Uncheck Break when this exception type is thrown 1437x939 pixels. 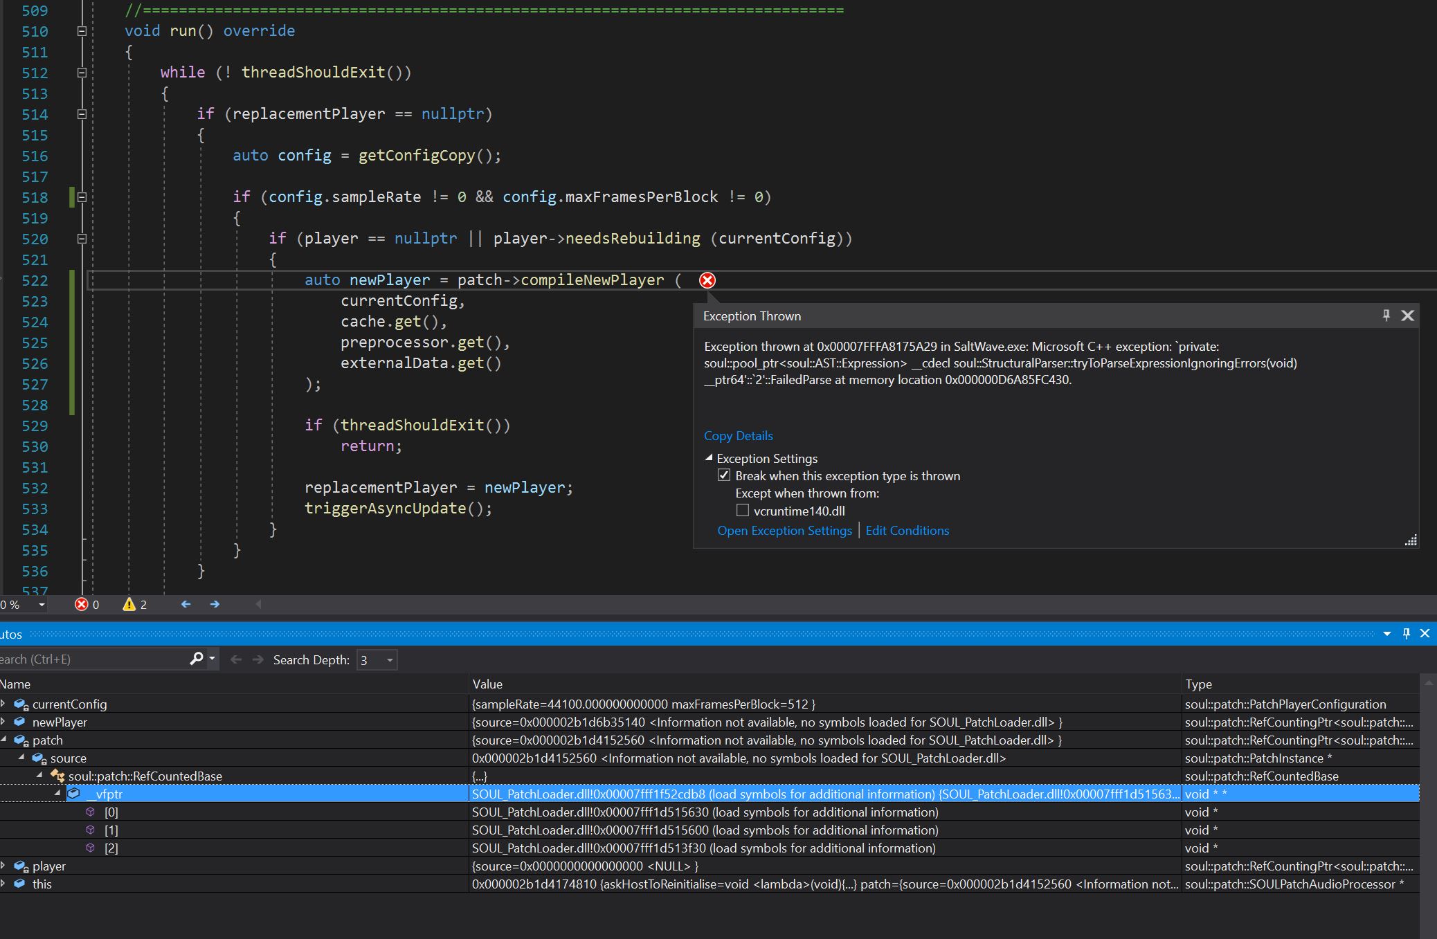[x=724, y=475]
